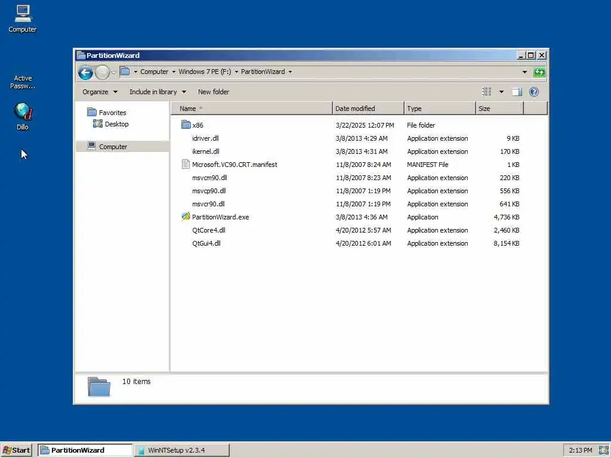Change view with the view icon

tap(487, 91)
